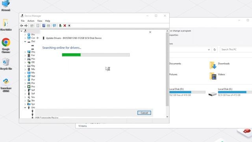Click the Local Disk (E:) usage bar
The height and width of the screenshot is (142, 252).
pos(235,92)
